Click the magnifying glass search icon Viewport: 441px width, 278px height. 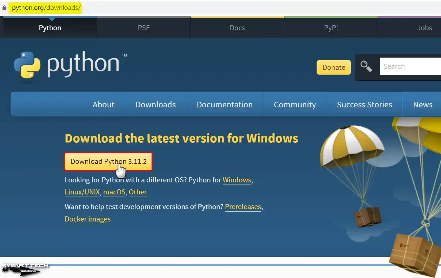pos(366,66)
